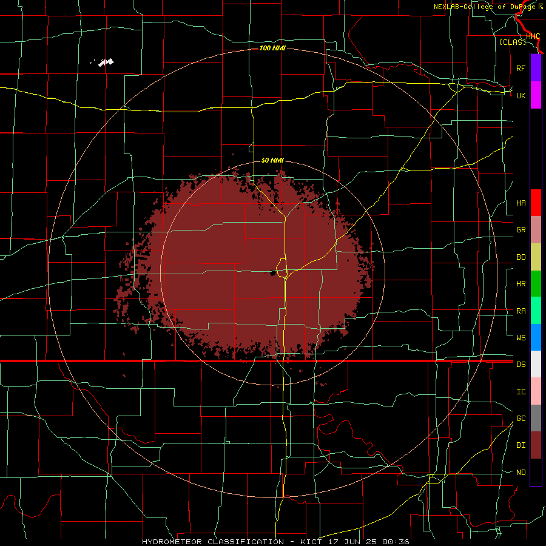Click the purple RF legend swatch
Image resolution: width=546 pixels, height=546 pixels.
click(x=536, y=68)
